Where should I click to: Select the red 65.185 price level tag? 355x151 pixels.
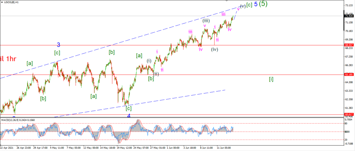348,74
